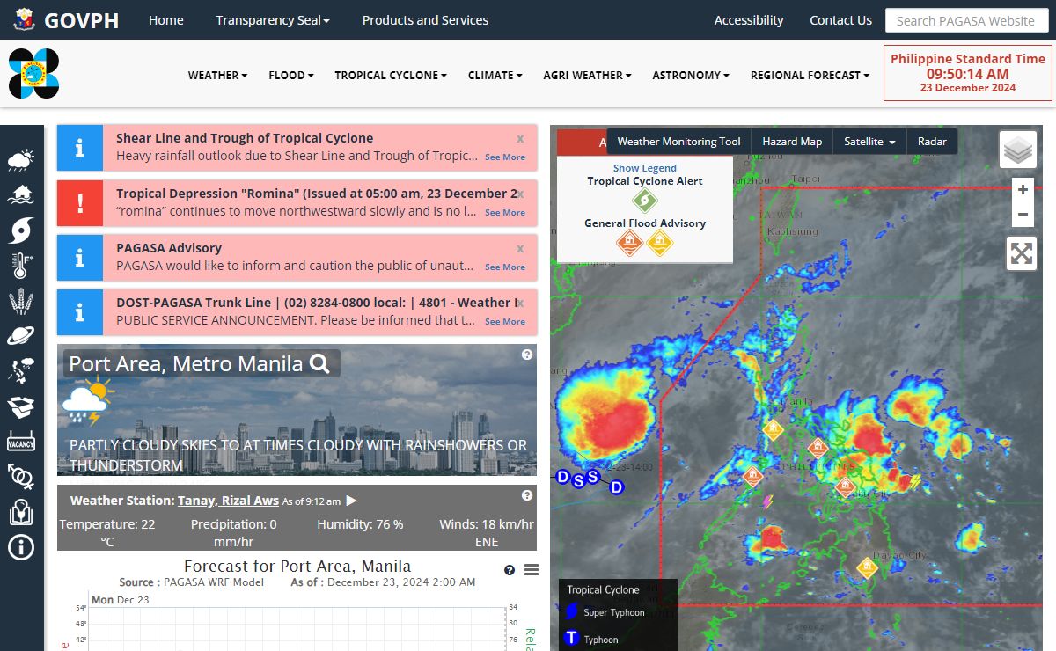The height and width of the screenshot is (651, 1056).
Task: Click help icon beside forecast chart title
Action: click(x=510, y=570)
